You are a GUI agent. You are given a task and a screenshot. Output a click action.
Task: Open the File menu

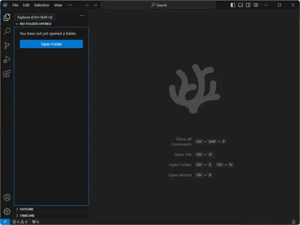15,5
